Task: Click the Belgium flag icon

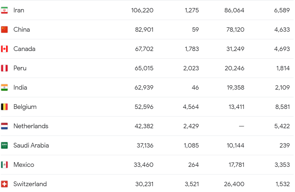Action: click(4, 107)
